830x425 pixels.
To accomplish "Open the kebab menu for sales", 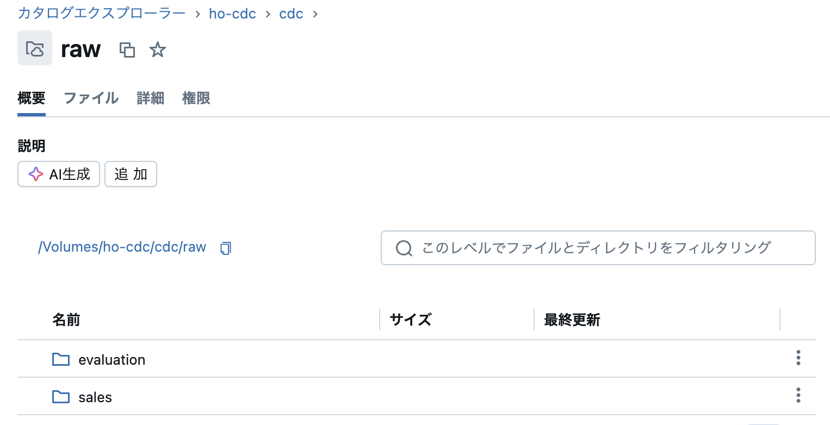I will tap(798, 395).
